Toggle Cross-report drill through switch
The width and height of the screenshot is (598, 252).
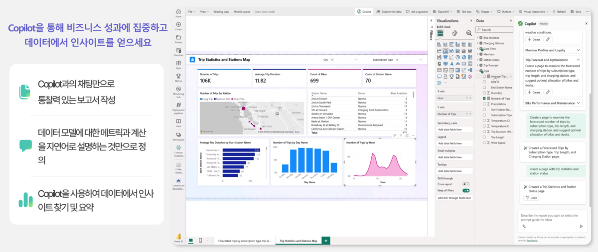pos(466,184)
